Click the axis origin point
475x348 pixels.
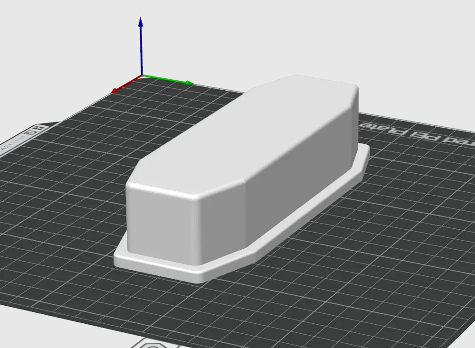point(142,75)
